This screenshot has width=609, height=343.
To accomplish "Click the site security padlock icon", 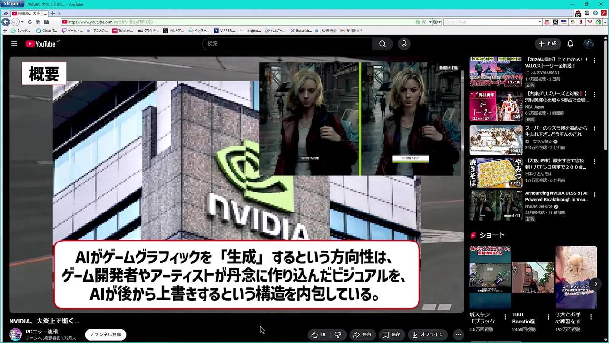I will click(417, 22).
